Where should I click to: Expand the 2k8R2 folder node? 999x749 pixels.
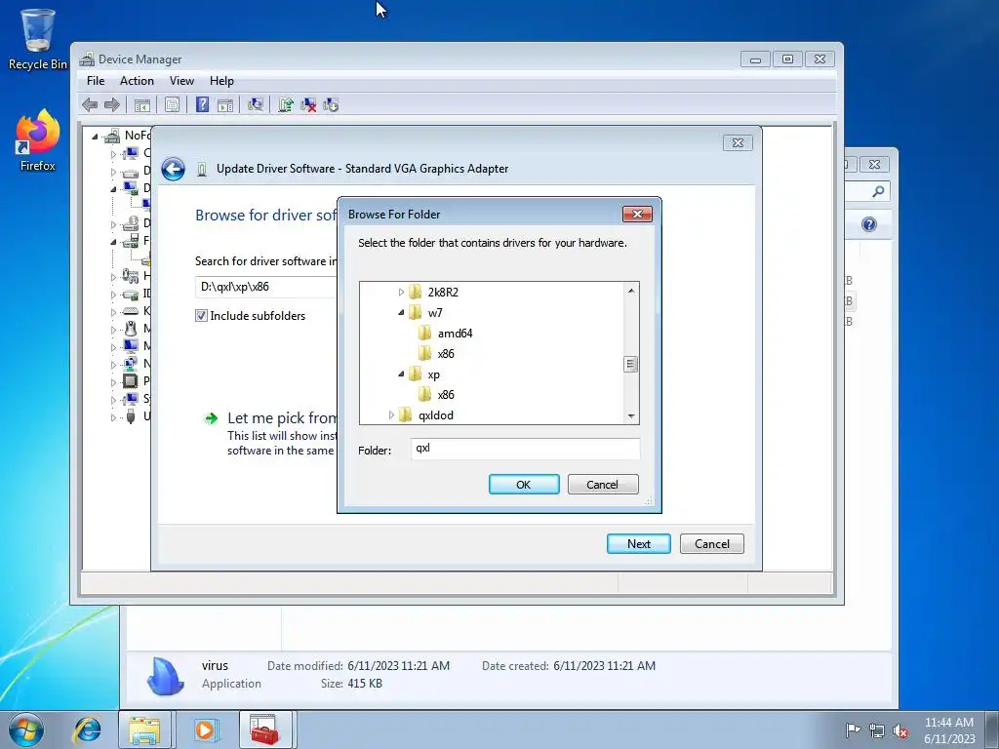pyautogui.click(x=401, y=293)
